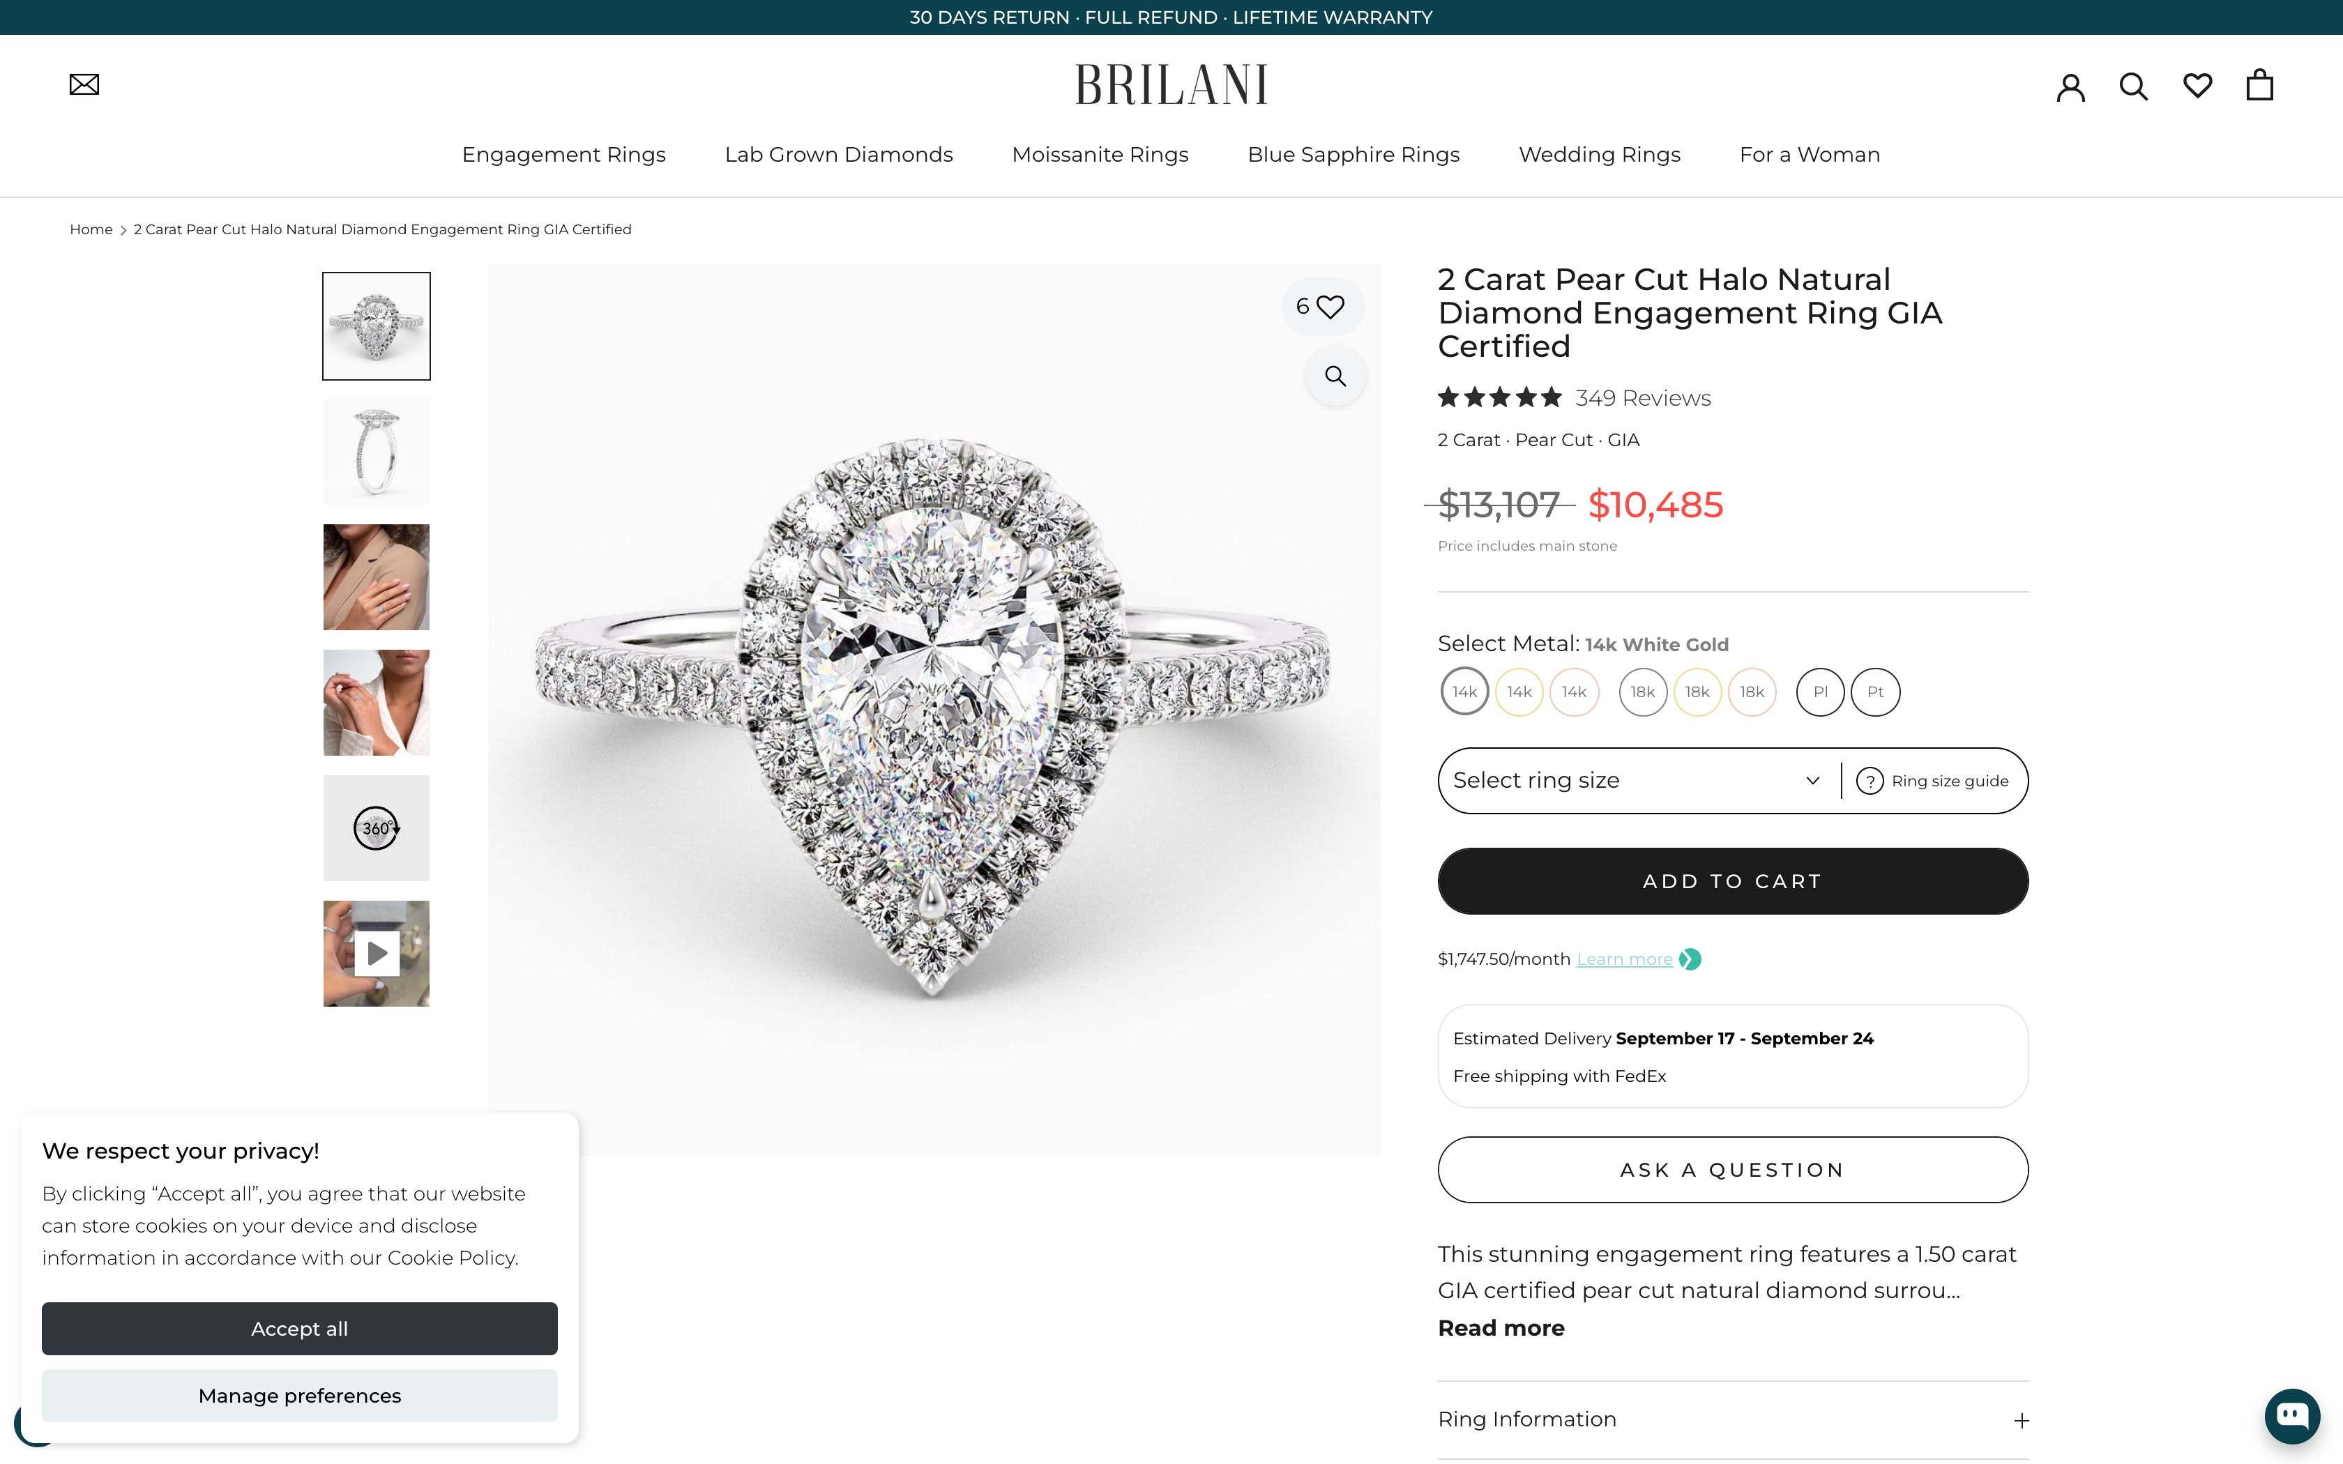Play the ring video thumbnail
Image resolution: width=2343 pixels, height=1464 pixels.
point(376,953)
